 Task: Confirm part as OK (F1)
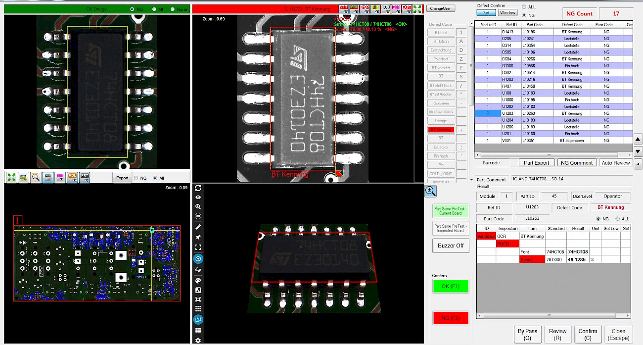pos(450,286)
